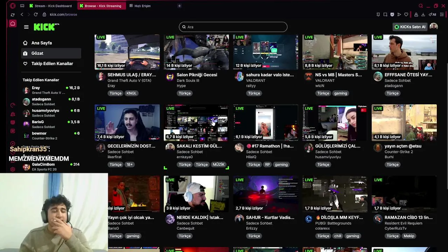Open followed channel Eray
This screenshot has width=448, height=252.
[x=51, y=90]
